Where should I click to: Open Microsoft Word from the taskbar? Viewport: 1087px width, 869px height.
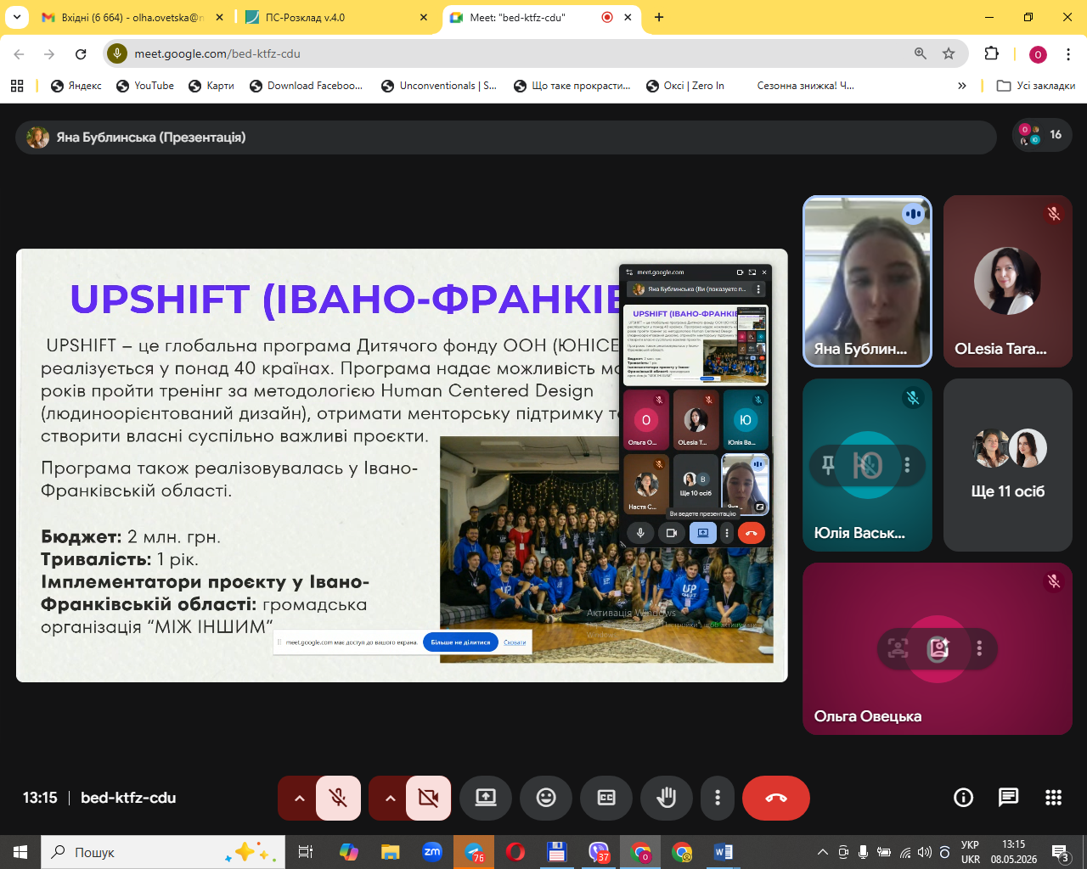[x=724, y=852]
